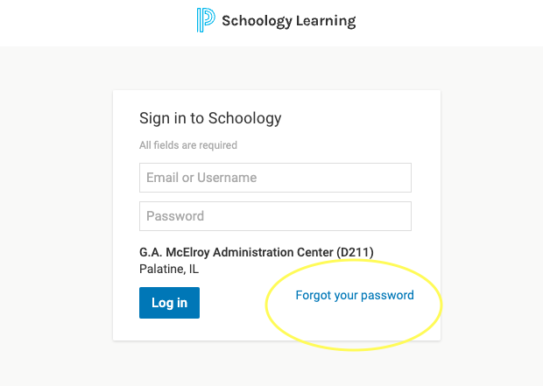This screenshot has height=386, width=543.
Task: Click the word Schoology in sign-in heading
Action: point(244,118)
